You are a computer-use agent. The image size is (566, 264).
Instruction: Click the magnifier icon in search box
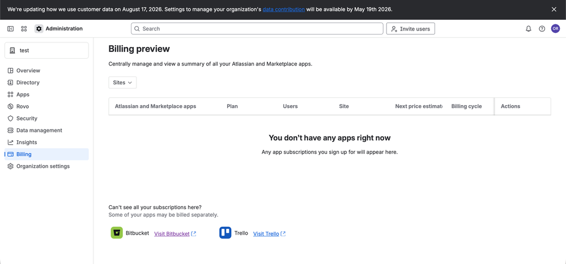(x=137, y=29)
